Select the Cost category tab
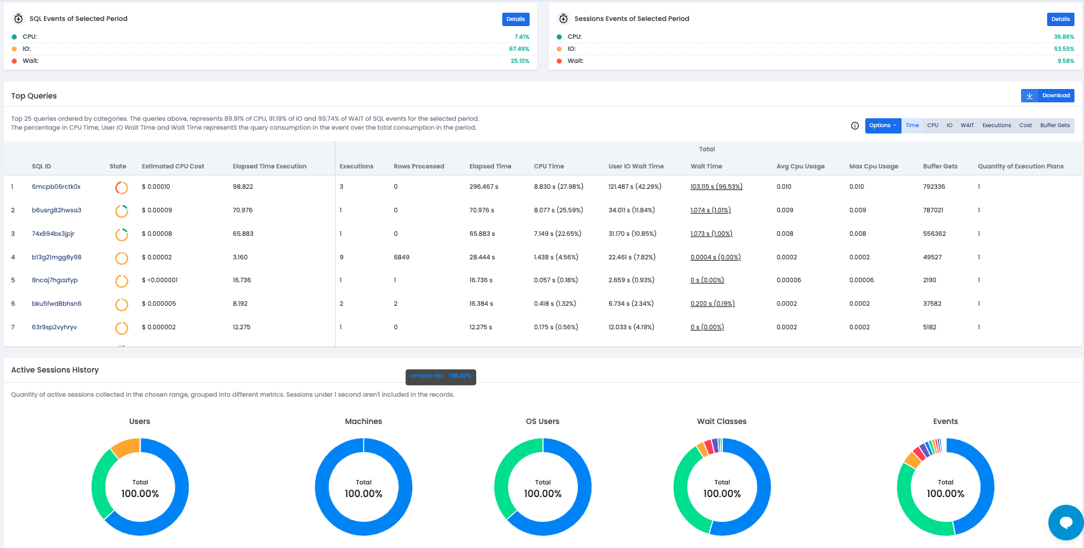Screen dimensions: 1084x548 coord(1026,125)
